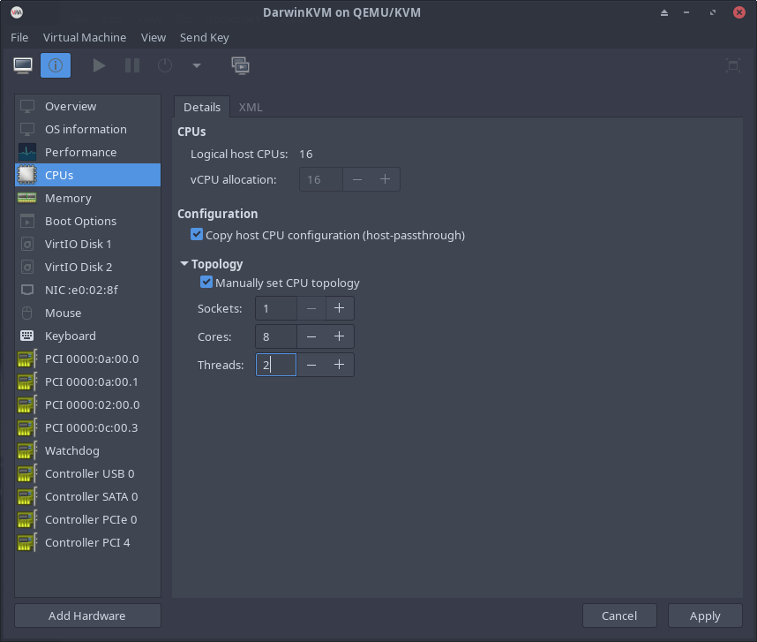Click the Threads value field

pyautogui.click(x=275, y=365)
